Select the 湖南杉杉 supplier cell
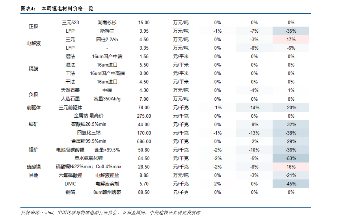The image size is (344, 221). [107, 23]
